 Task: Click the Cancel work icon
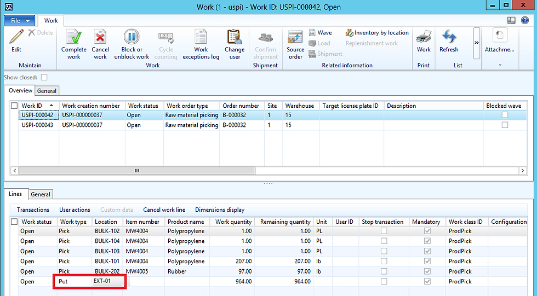[100, 37]
